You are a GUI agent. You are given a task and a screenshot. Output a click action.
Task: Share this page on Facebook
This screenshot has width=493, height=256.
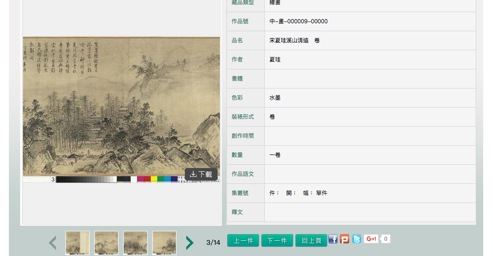[333, 239]
